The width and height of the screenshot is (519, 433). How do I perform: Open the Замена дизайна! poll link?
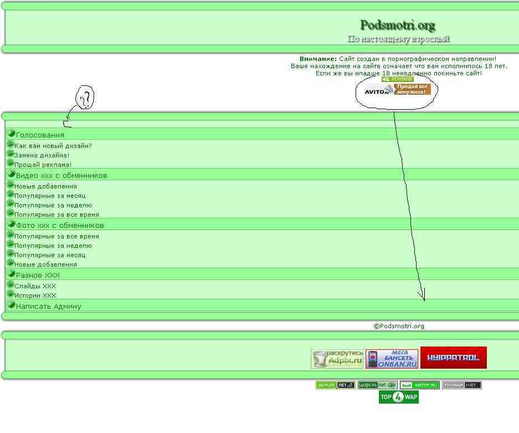point(42,155)
